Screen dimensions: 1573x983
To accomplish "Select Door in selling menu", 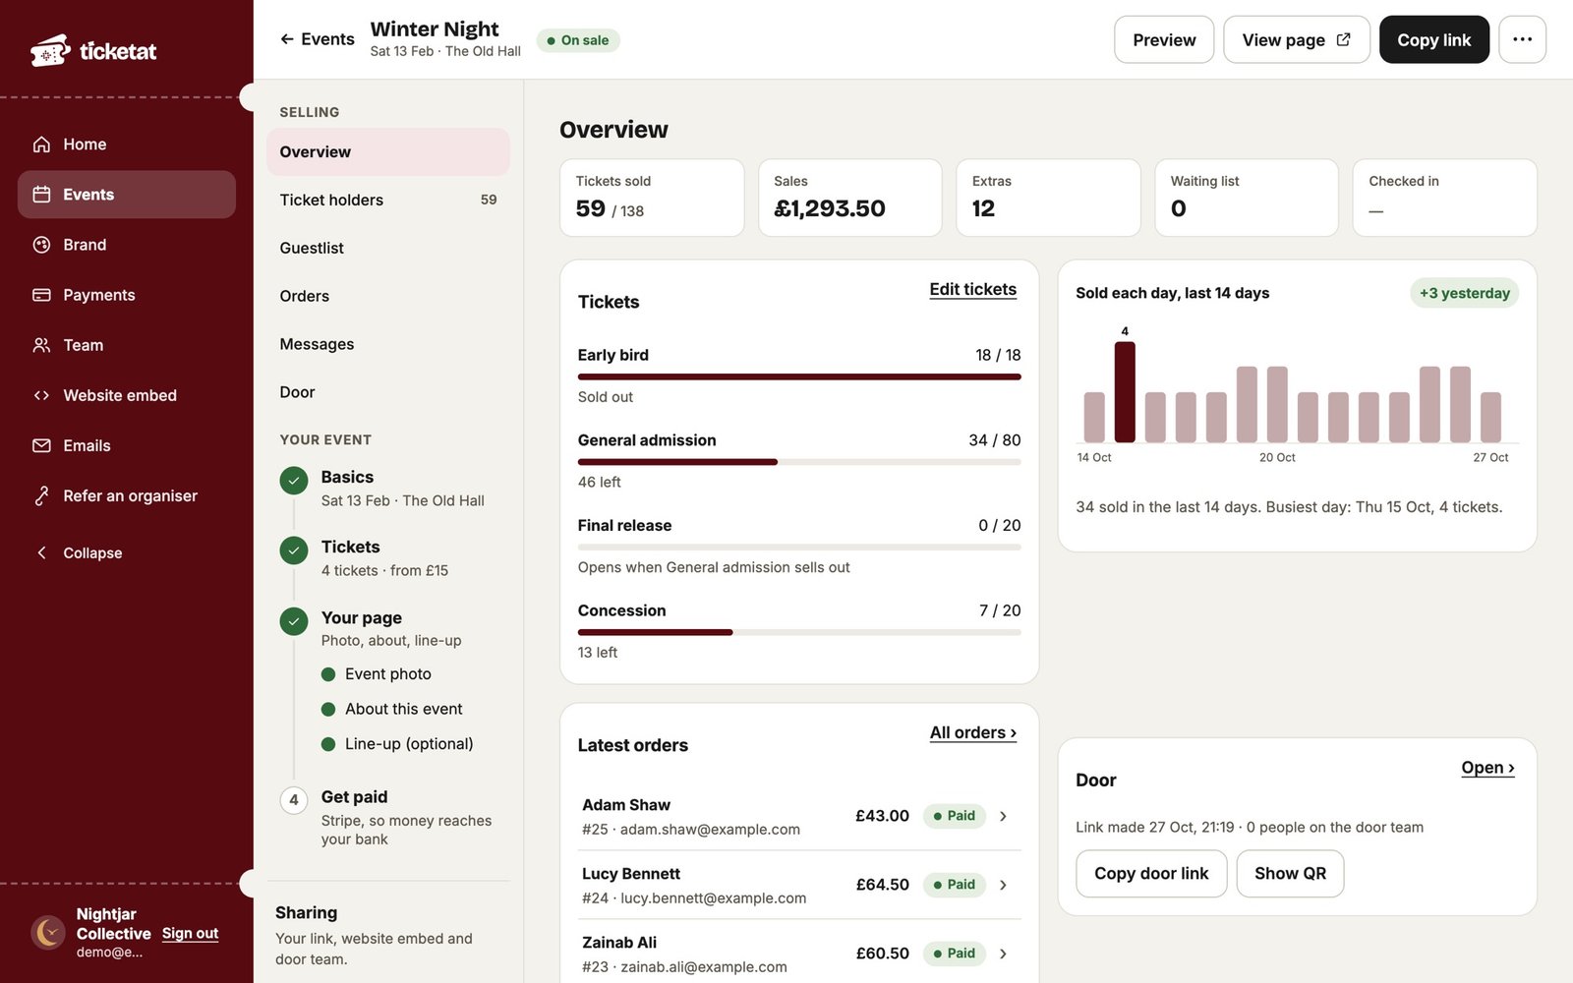I will (x=387, y=392).
